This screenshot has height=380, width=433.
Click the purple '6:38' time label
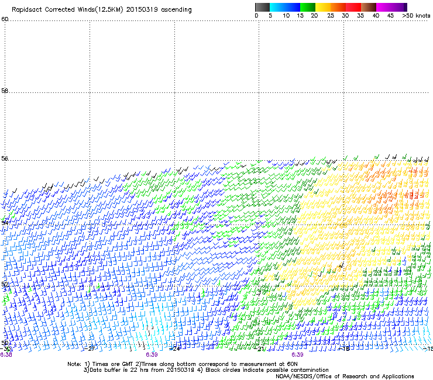click(x=6, y=355)
